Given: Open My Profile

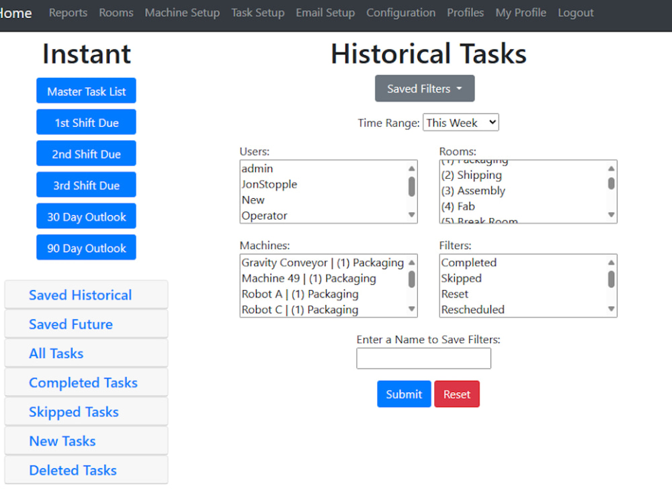Looking at the screenshot, I should (x=521, y=12).
